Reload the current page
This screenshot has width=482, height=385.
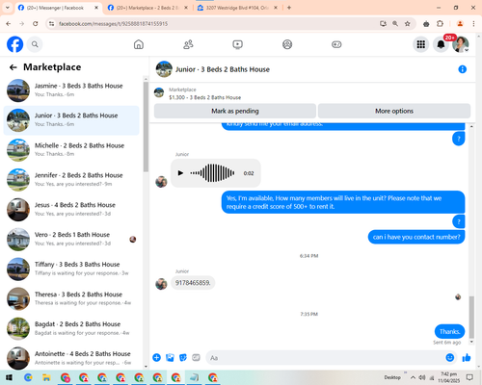coord(36,24)
